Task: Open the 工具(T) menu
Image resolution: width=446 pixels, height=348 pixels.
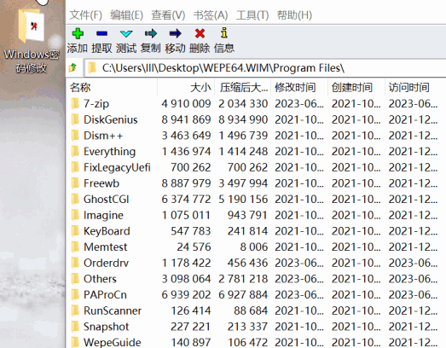Action: click(252, 14)
